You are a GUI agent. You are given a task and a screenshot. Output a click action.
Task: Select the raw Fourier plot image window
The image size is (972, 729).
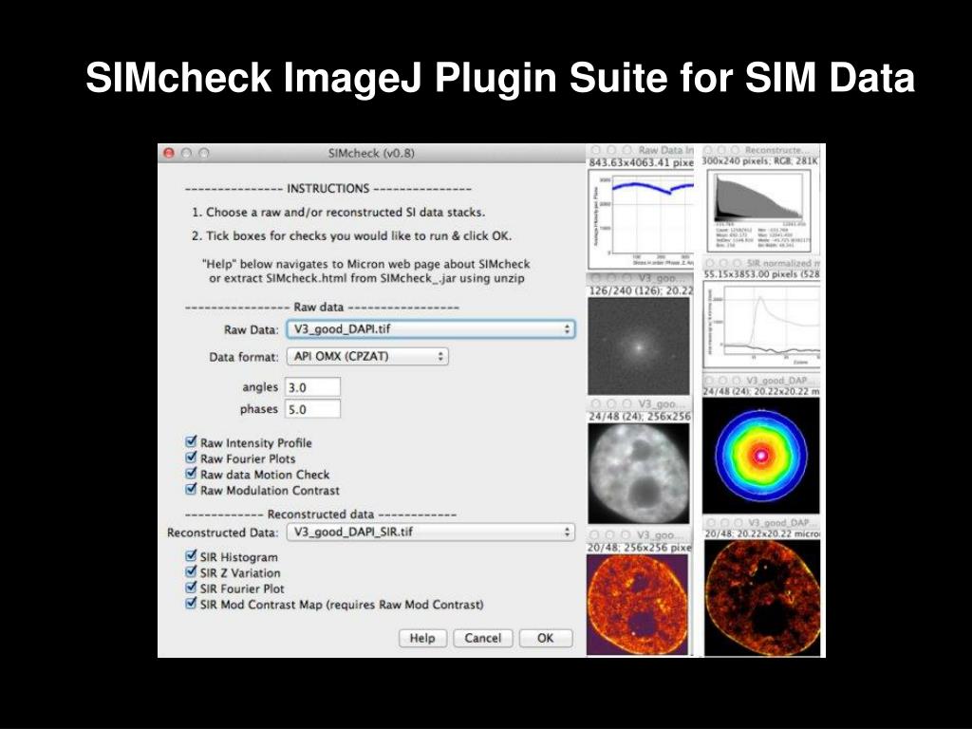click(639, 346)
